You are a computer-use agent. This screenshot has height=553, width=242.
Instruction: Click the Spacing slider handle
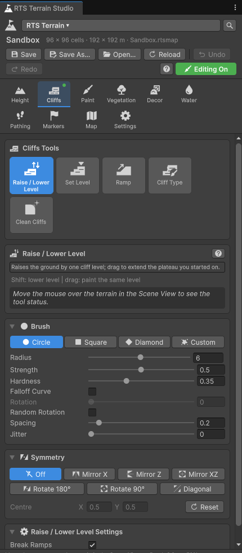point(99,423)
